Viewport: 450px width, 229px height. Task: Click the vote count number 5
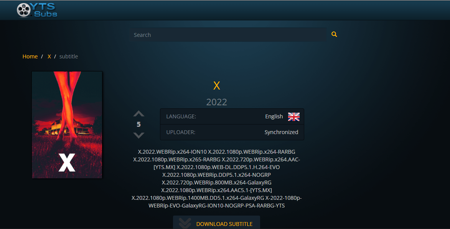coord(138,124)
